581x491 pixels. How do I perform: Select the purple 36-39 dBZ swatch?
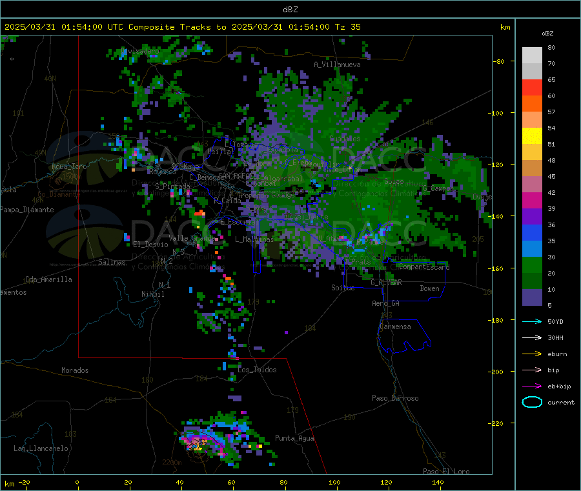(532, 217)
